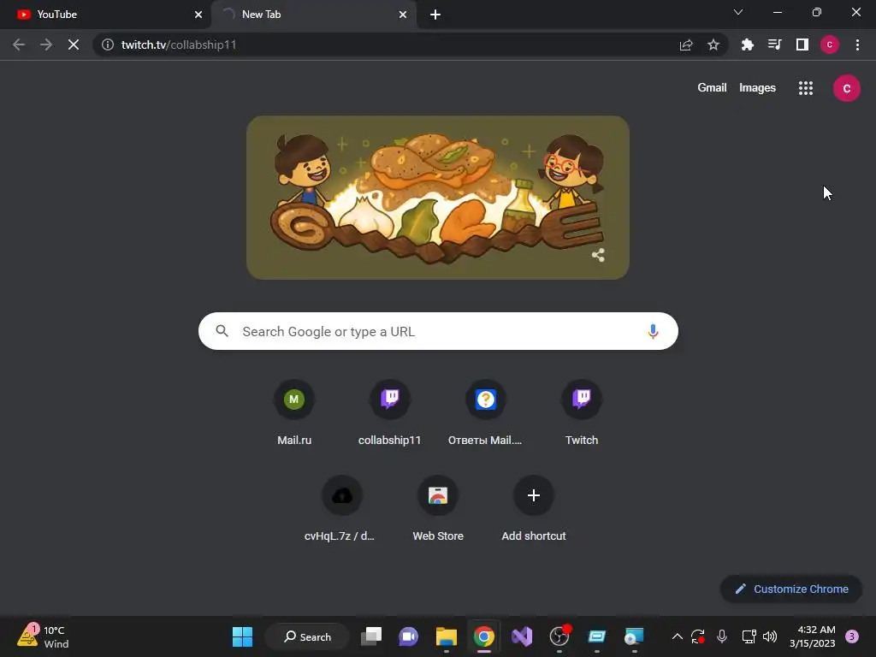Stop loading the page
This screenshot has width=876, height=657.
pos(74,44)
